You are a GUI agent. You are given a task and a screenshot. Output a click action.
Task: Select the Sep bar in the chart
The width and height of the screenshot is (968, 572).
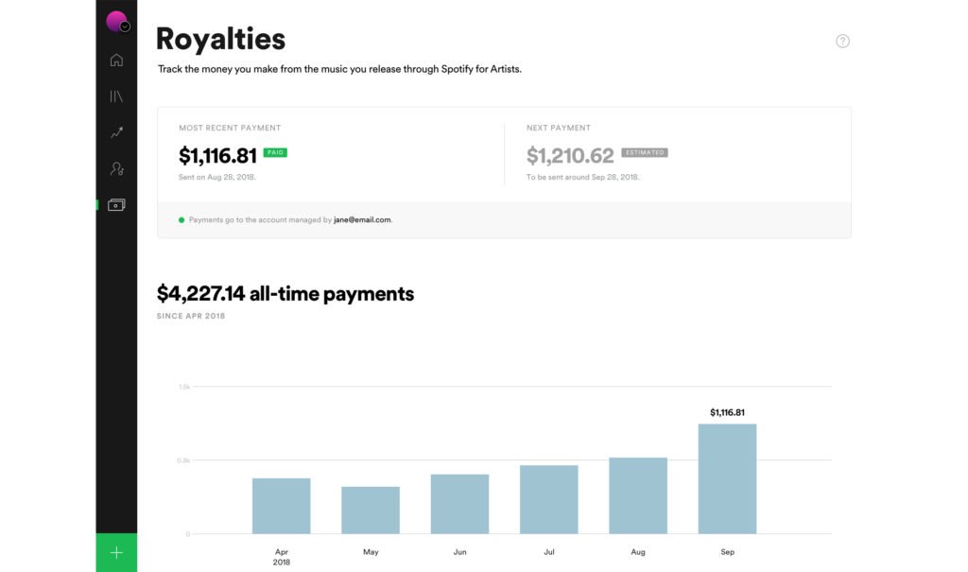click(x=727, y=478)
